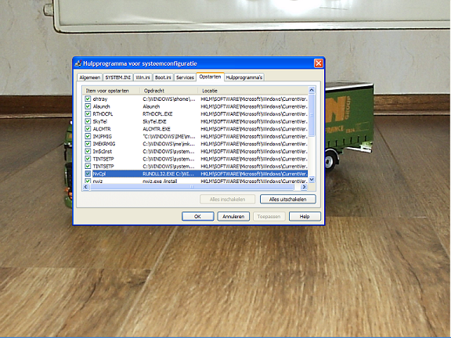Click the Alles uitschakelen button
The image size is (451, 338).
287,200
